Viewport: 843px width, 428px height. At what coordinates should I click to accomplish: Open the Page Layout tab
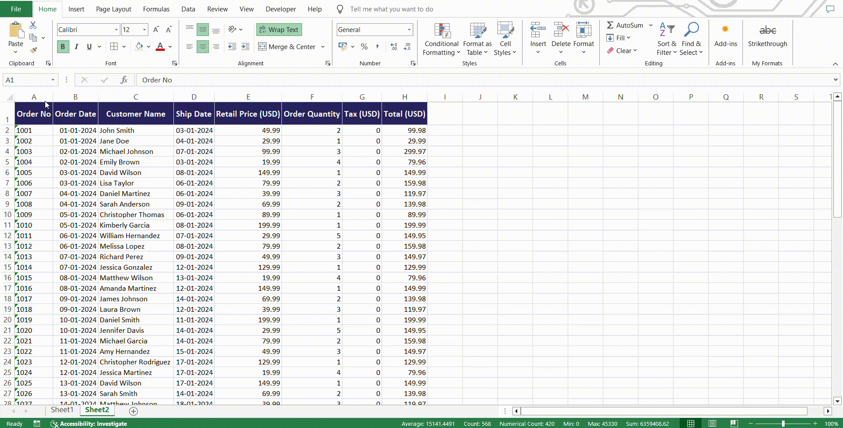(x=114, y=9)
